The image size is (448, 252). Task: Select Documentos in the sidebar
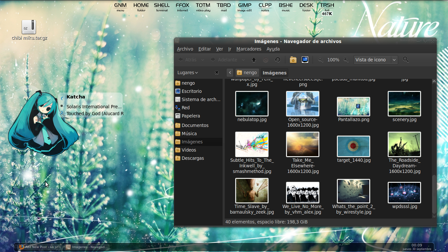198,125
